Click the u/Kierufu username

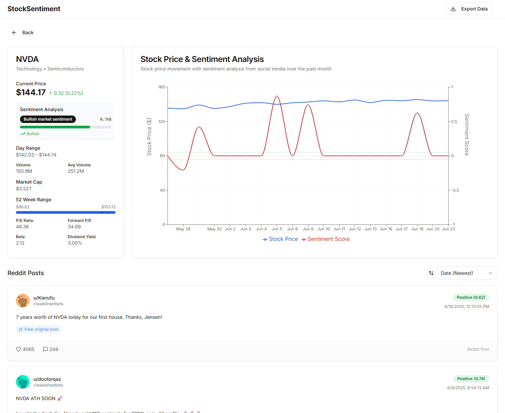click(44, 298)
